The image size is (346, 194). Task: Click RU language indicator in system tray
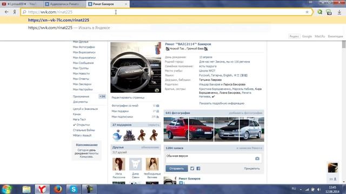click(x=294, y=189)
